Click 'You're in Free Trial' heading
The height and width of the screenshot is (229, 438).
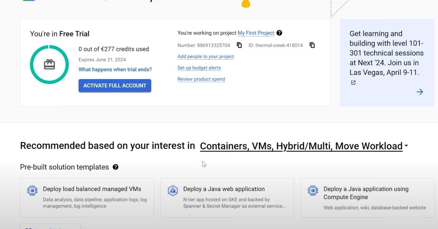(x=59, y=34)
